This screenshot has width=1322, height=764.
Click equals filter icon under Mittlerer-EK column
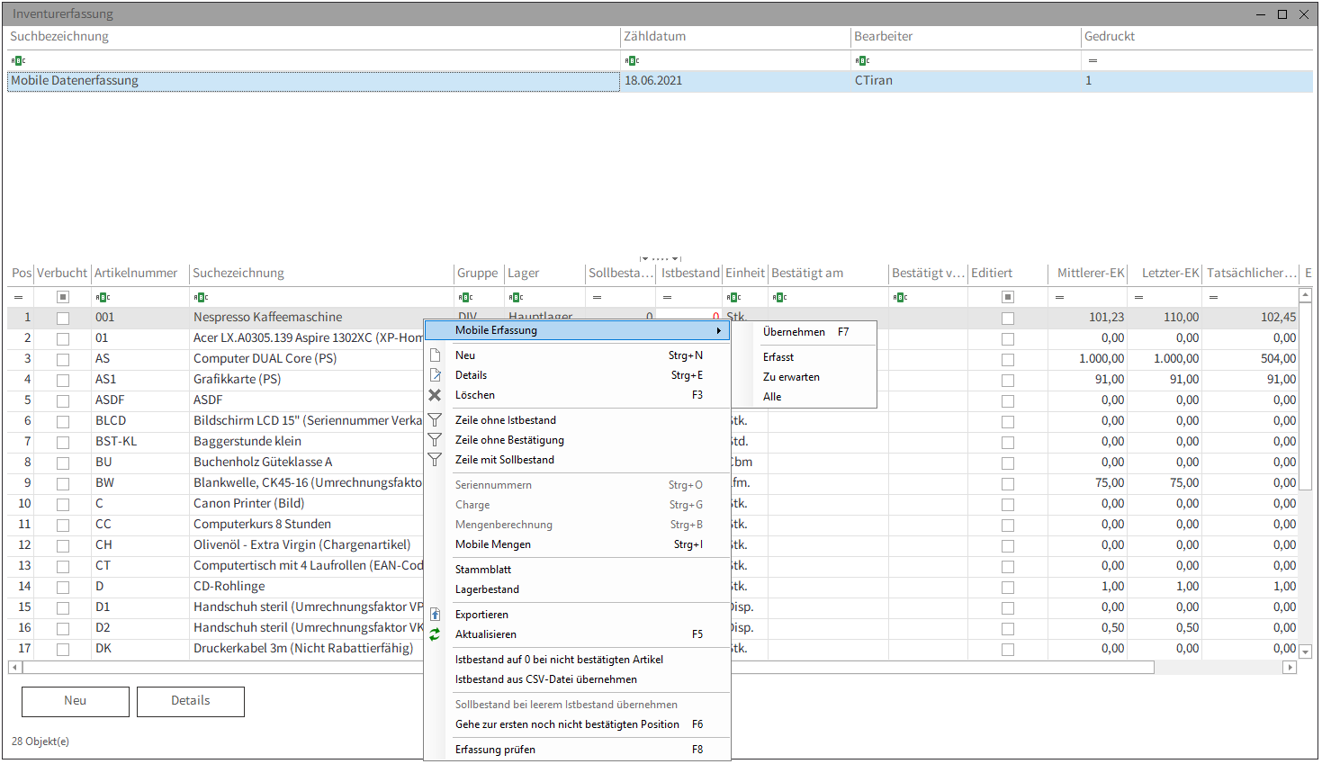point(1059,297)
